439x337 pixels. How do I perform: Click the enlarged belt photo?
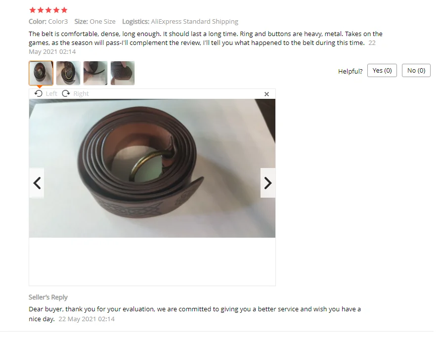coord(152,168)
